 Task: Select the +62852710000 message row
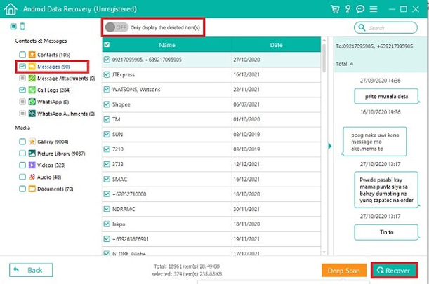(211, 194)
